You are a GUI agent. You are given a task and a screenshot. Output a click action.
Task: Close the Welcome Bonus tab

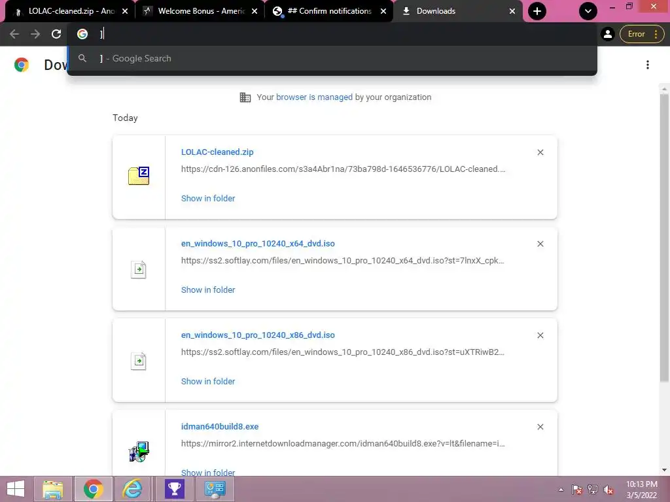[255, 11]
